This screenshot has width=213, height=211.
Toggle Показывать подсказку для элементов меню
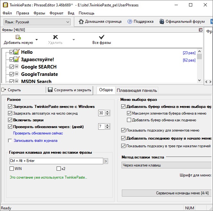coord(123,130)
